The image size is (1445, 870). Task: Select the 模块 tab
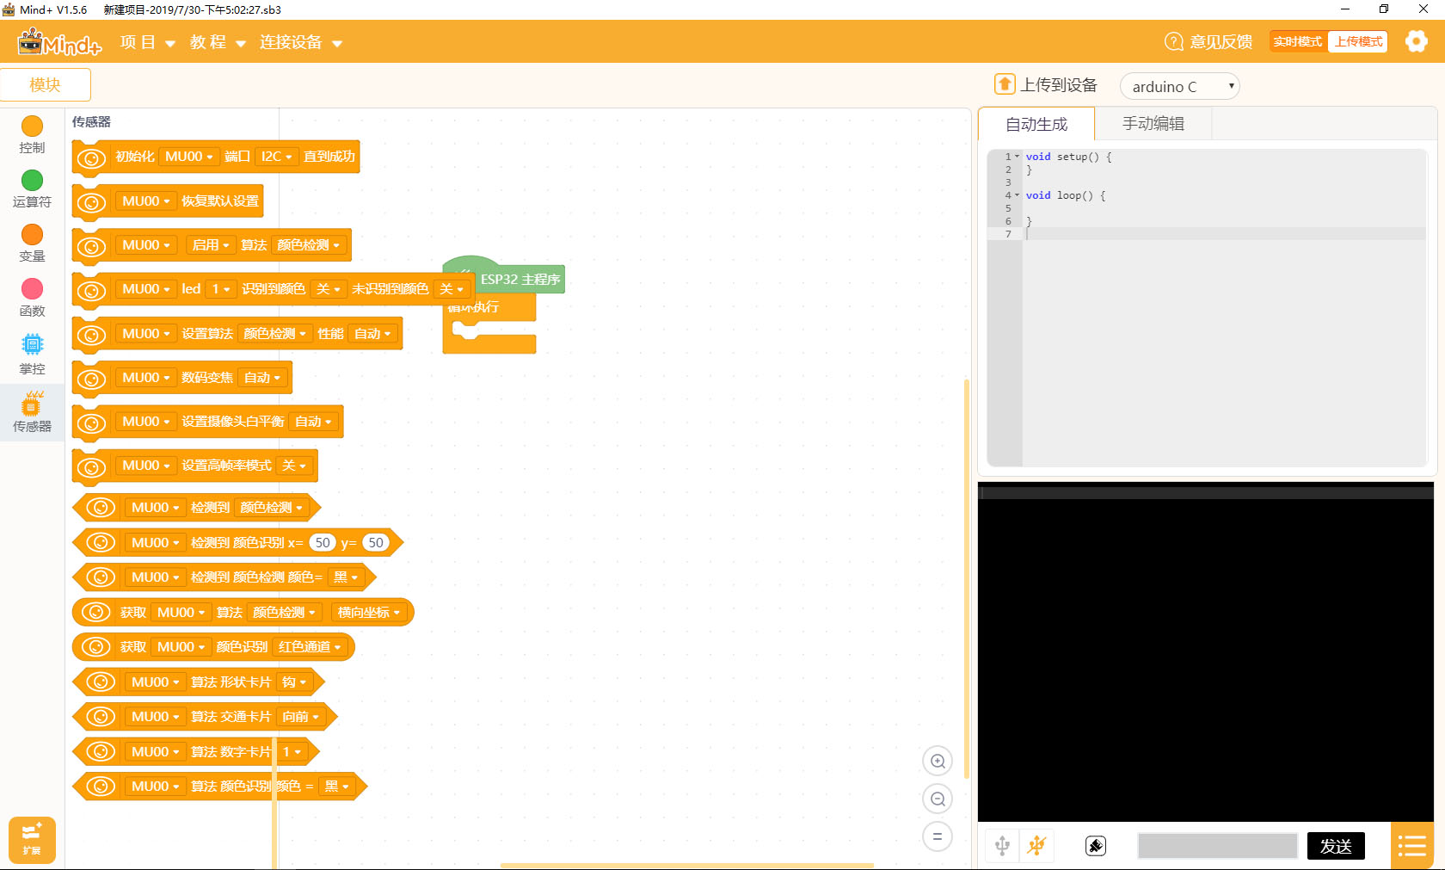coord(45,84)
